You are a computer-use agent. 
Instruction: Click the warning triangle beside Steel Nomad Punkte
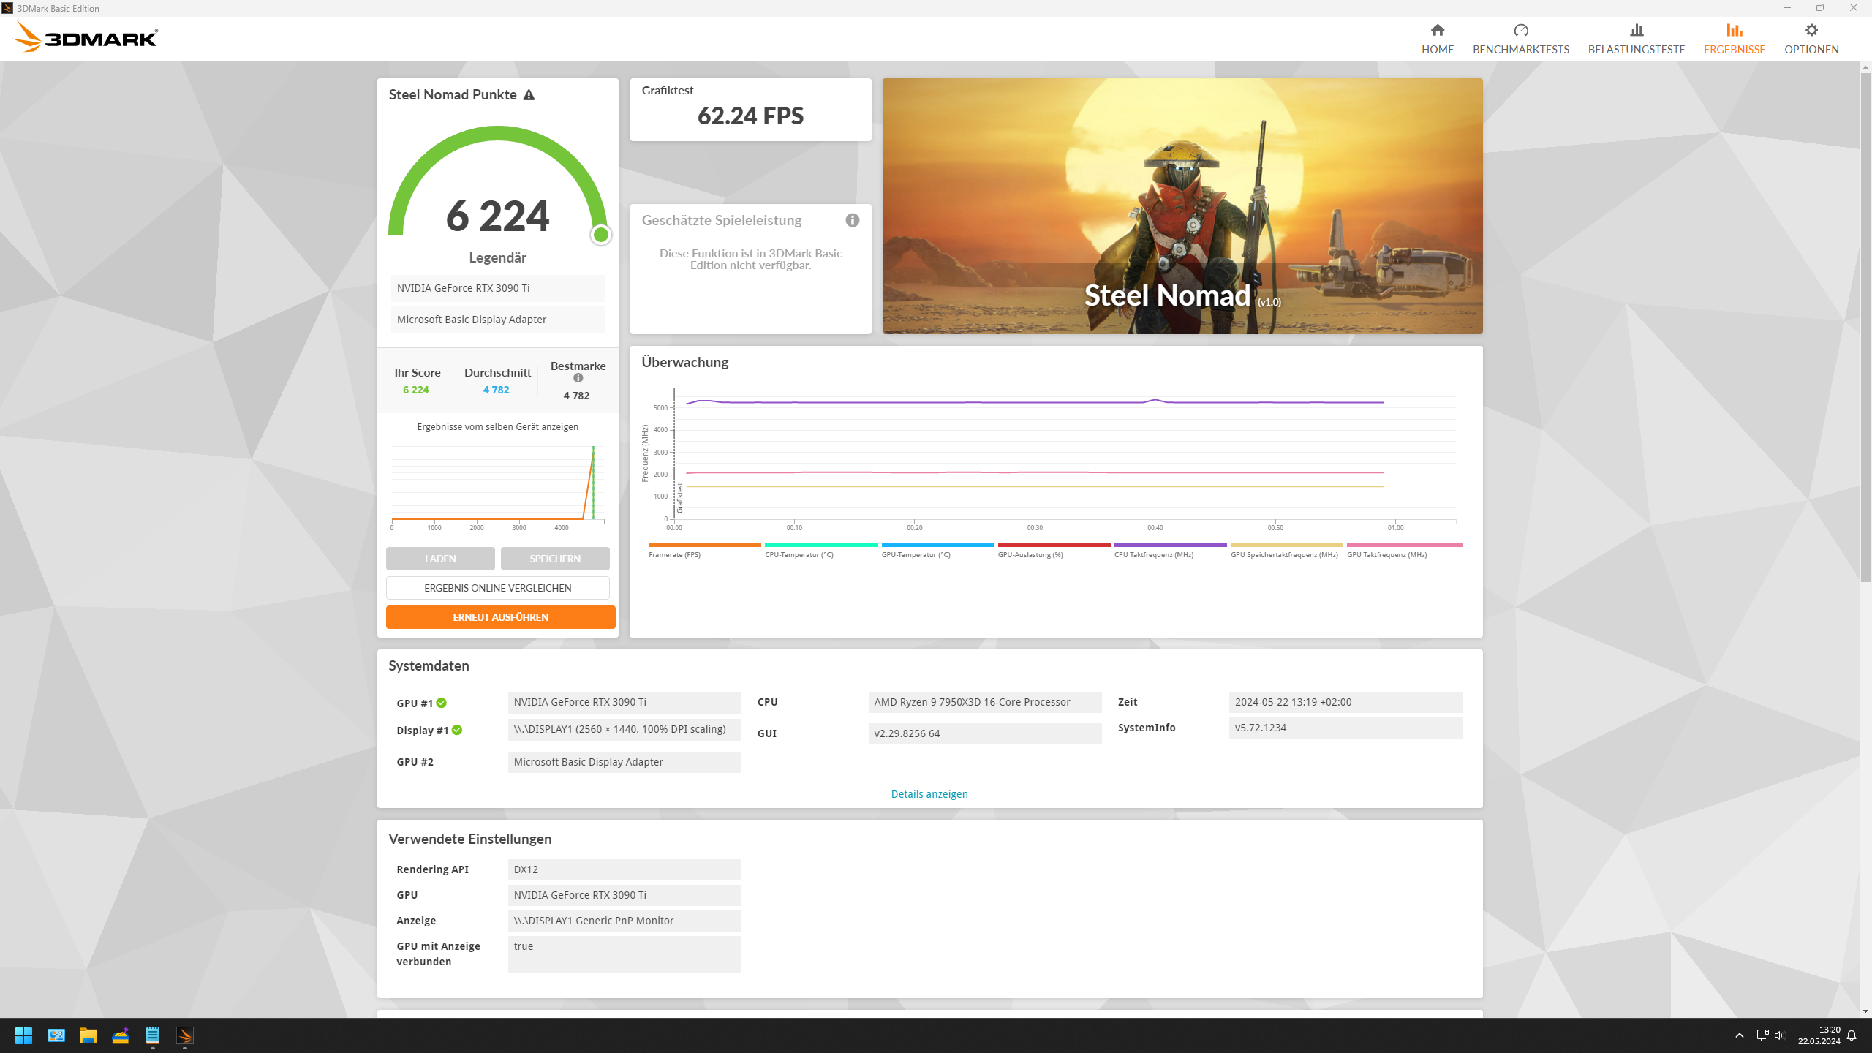click(x=529, y=94)
